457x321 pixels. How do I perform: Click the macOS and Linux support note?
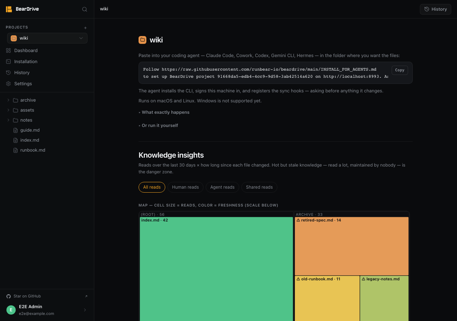coord(200,101)
